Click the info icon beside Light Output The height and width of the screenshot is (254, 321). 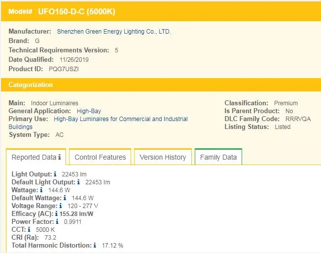click(55, 174)
